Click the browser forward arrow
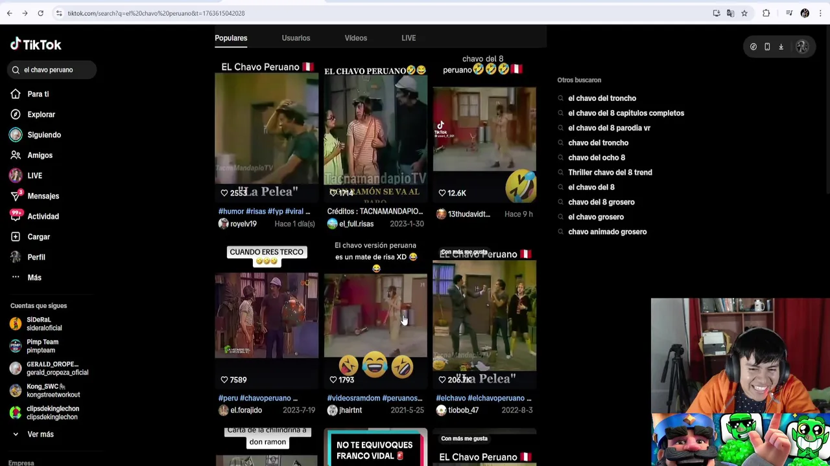Viewport: 830px width, 466px height. coord(25,13)
